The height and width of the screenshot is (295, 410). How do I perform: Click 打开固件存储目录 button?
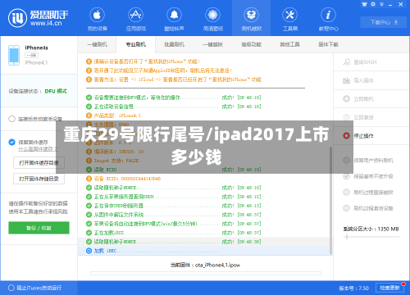coord(39,179)
